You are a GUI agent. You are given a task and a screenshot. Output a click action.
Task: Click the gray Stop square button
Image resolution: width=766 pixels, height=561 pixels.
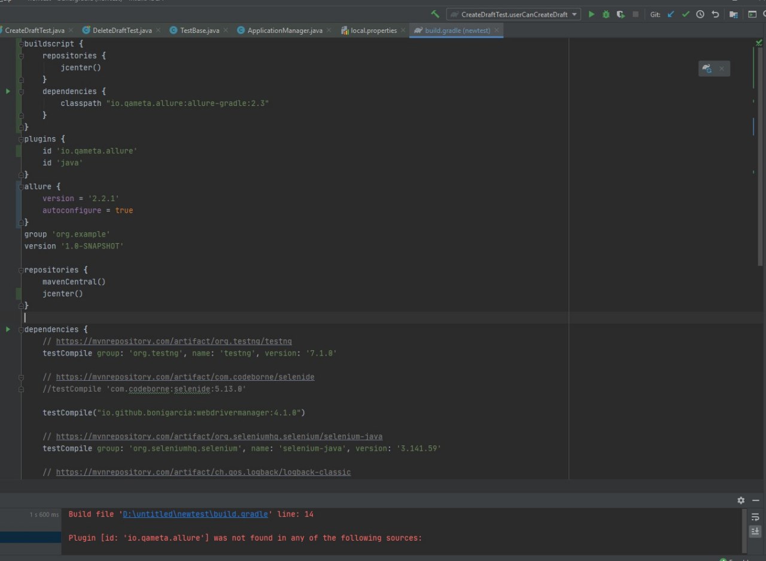(636, 14)
